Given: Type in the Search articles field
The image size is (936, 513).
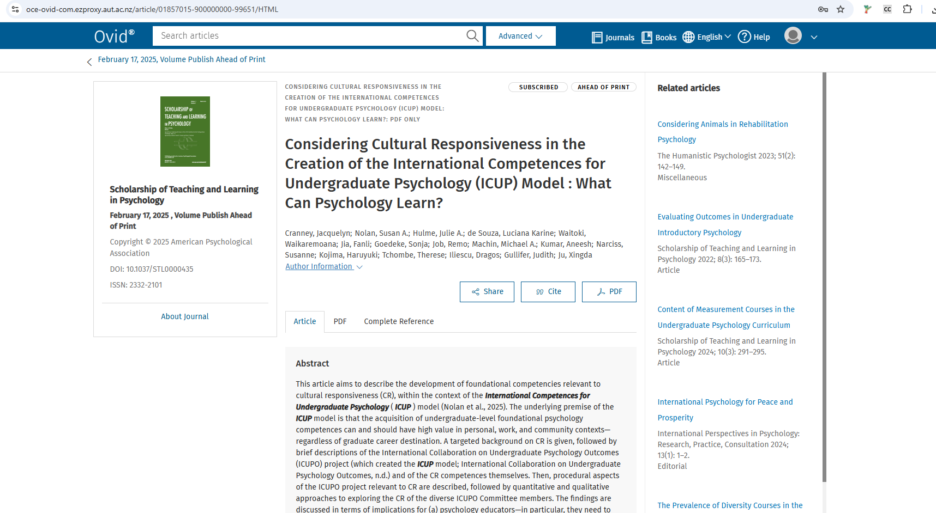Looking at the screenshot, I should coord(308,36).
